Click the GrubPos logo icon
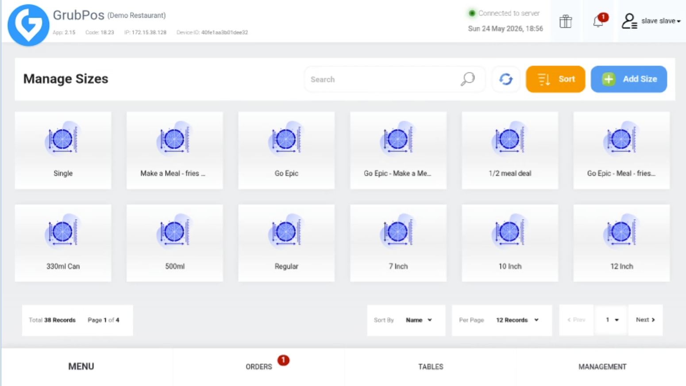Screen dimensions: 686x386 coord(28,25)
